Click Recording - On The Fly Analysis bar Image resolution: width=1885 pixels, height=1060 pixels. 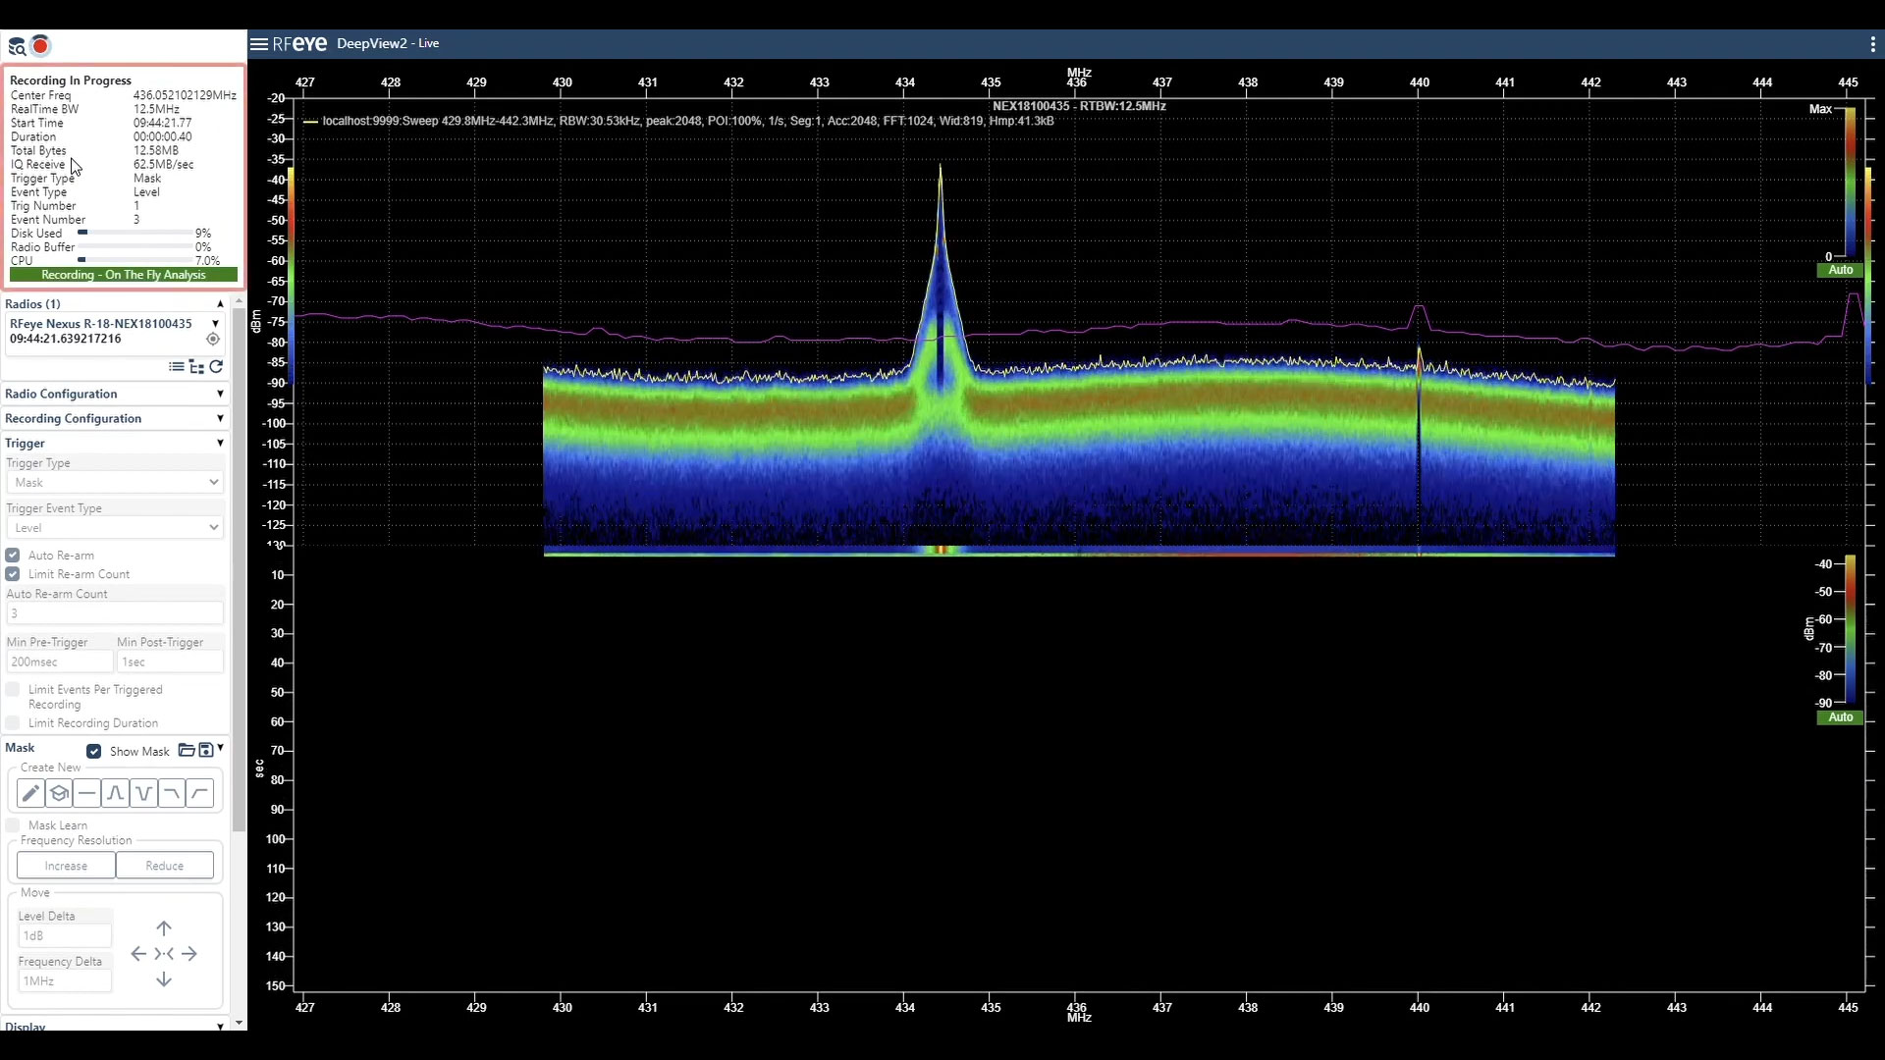point(124,276)
